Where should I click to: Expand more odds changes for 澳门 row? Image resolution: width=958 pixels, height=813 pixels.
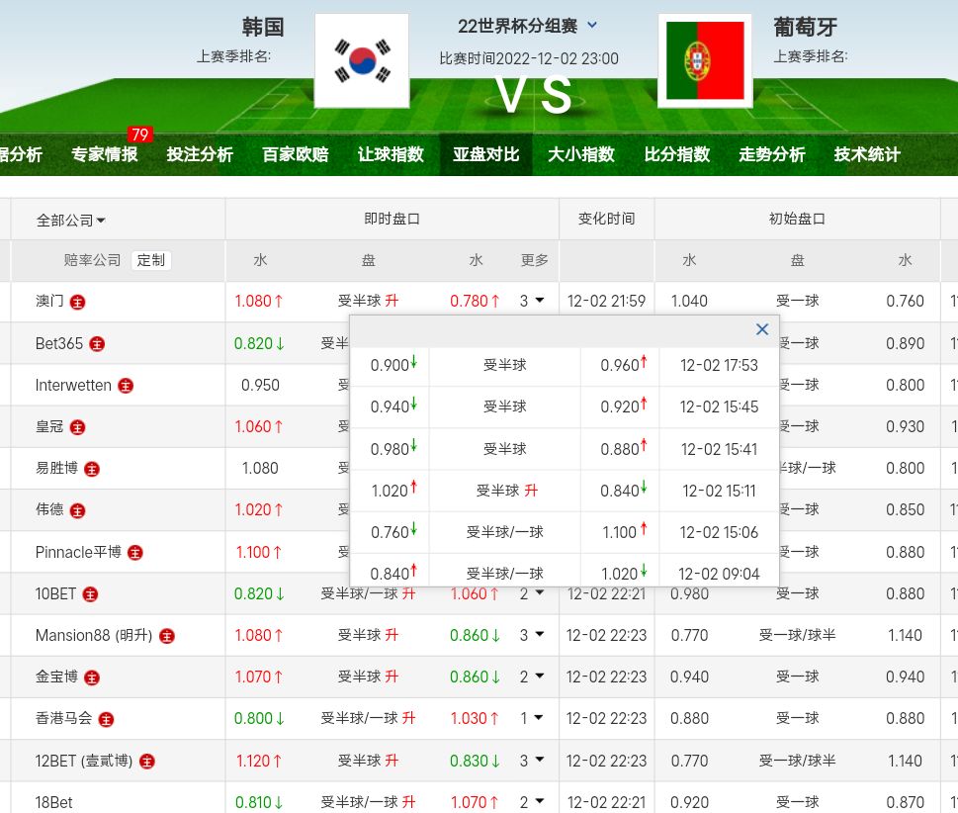point(532,302)
